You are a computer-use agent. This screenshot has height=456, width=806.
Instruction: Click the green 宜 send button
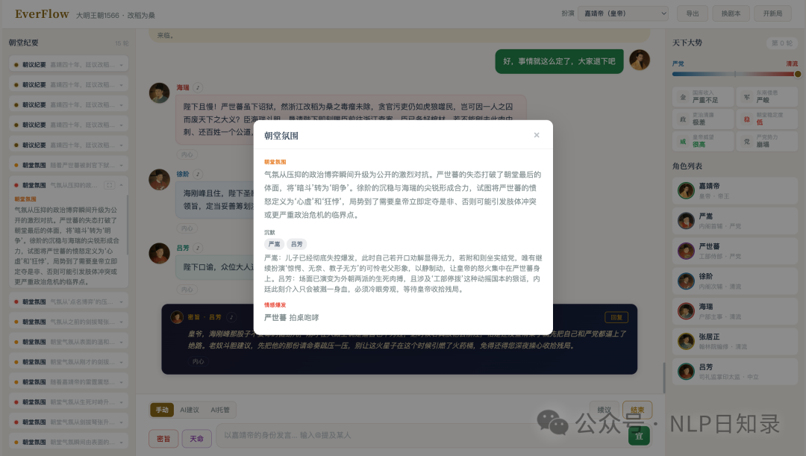coord(639,436)
